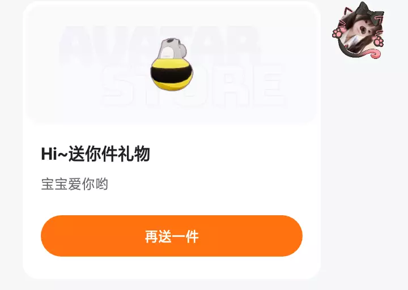Image resolution: width=408 pixels, height=290 pixels.
Task: Click the 再送一件 label text
Action: (172, 236)
